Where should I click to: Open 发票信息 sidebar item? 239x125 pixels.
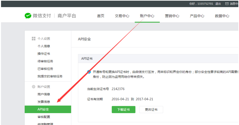[44, 102]
